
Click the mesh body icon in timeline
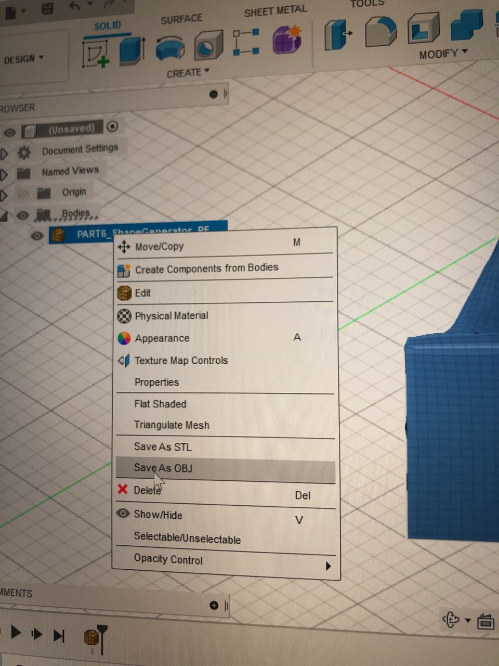click(x=91, y=637)
